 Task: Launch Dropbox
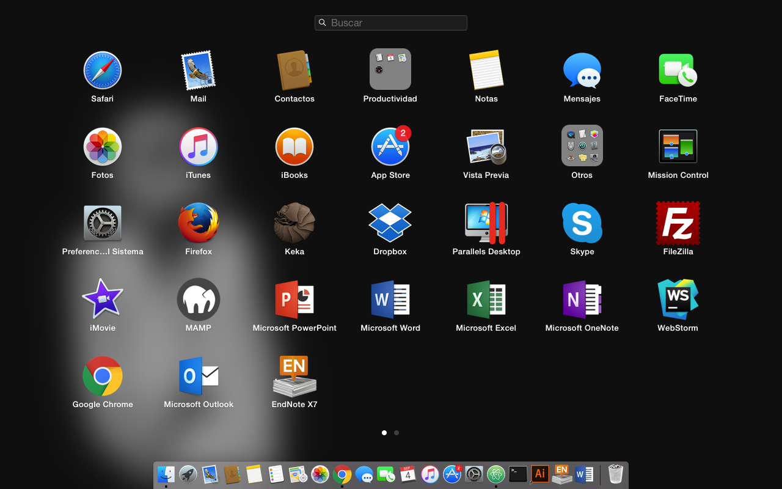click(390, 223)
